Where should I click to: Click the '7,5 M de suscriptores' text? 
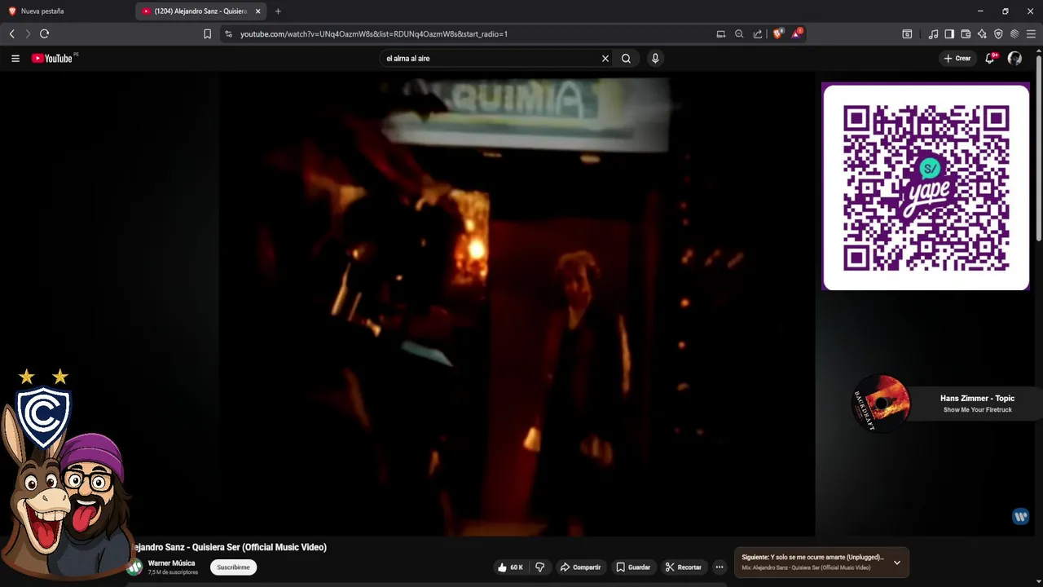(x=173, y=572)
